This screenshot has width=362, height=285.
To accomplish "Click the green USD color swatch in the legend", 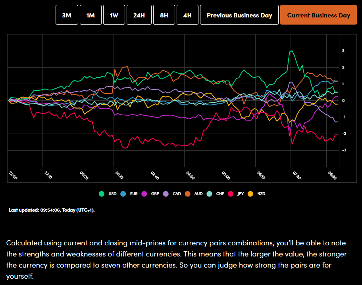I will (101, 193).
